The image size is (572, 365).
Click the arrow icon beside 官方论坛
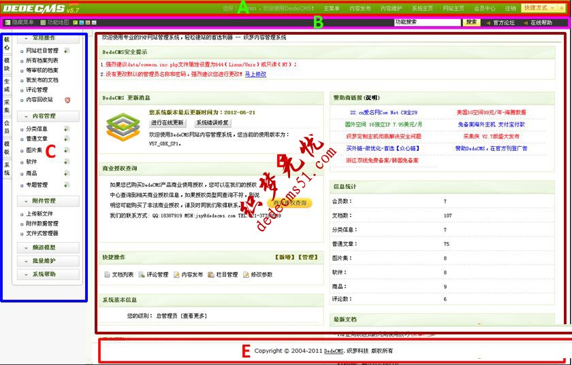[488, 22]
